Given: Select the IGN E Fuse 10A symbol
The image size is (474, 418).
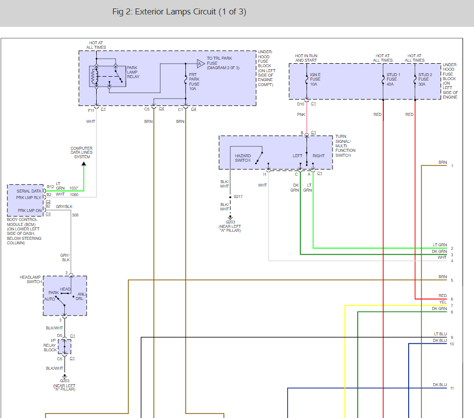Looking at the screenshot, I should click(307, 79).
